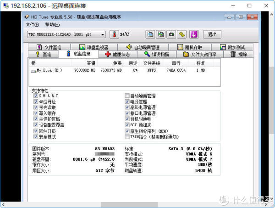
Task: Click the 文件系统 column header
Action: coord(152,63)
